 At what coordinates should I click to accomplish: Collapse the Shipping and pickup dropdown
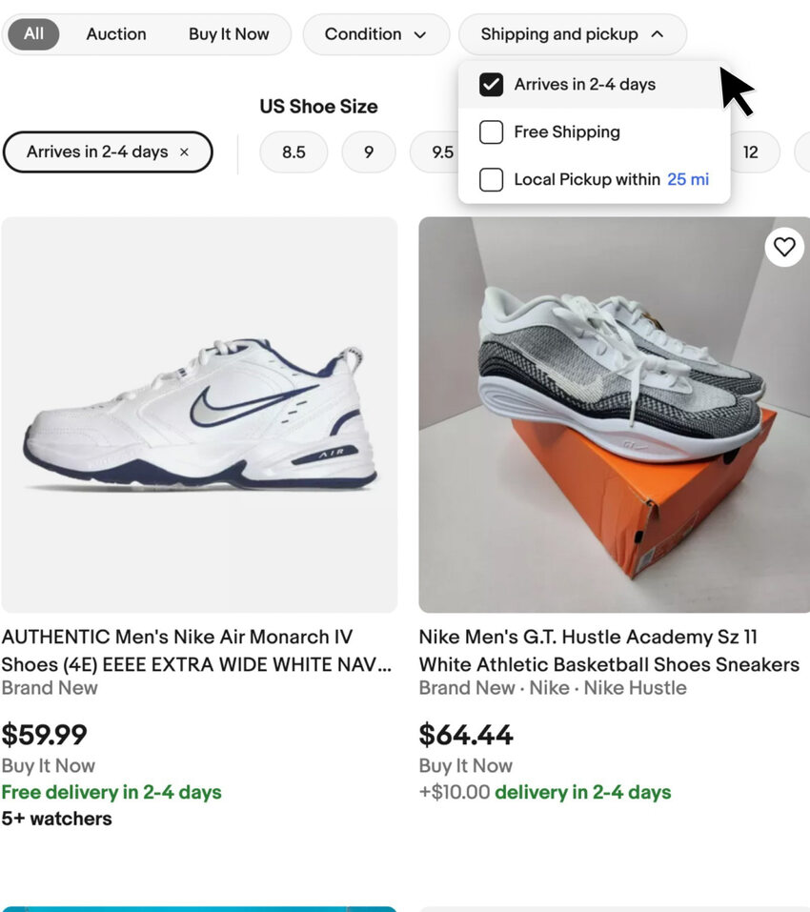(572, 34)
